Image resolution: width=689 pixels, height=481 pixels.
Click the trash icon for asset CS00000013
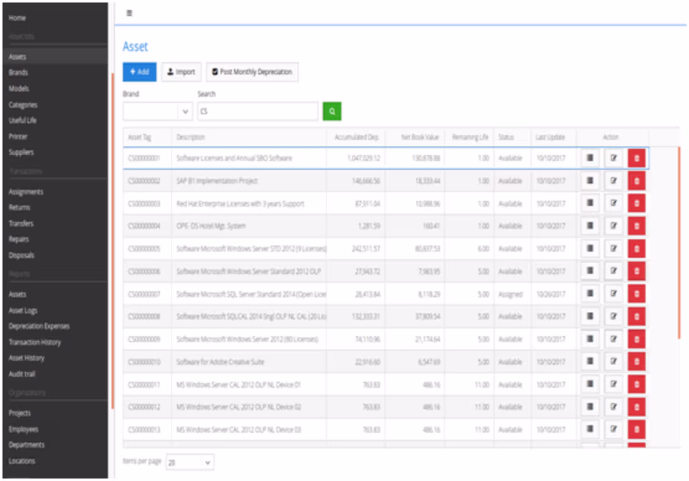pos(636,430)
